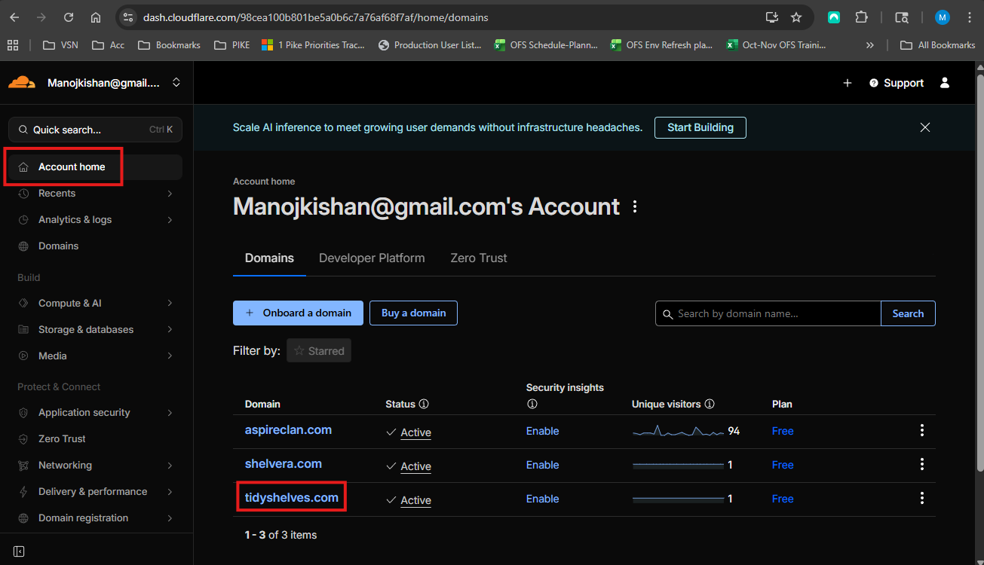Click the Storage & databases icon
Image resolution: width=984 pixels, height=565 pixels.
23,330
